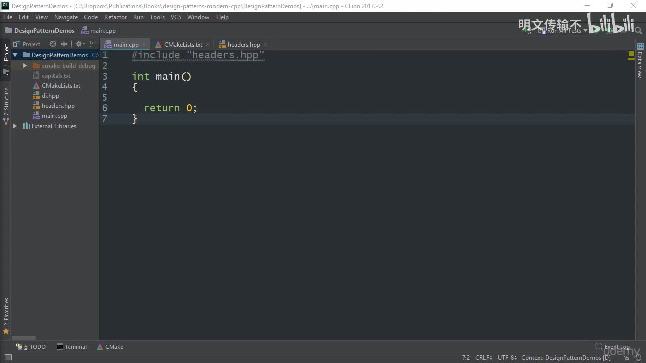
Task: Open the Help menu
Action: pos(222,17)
